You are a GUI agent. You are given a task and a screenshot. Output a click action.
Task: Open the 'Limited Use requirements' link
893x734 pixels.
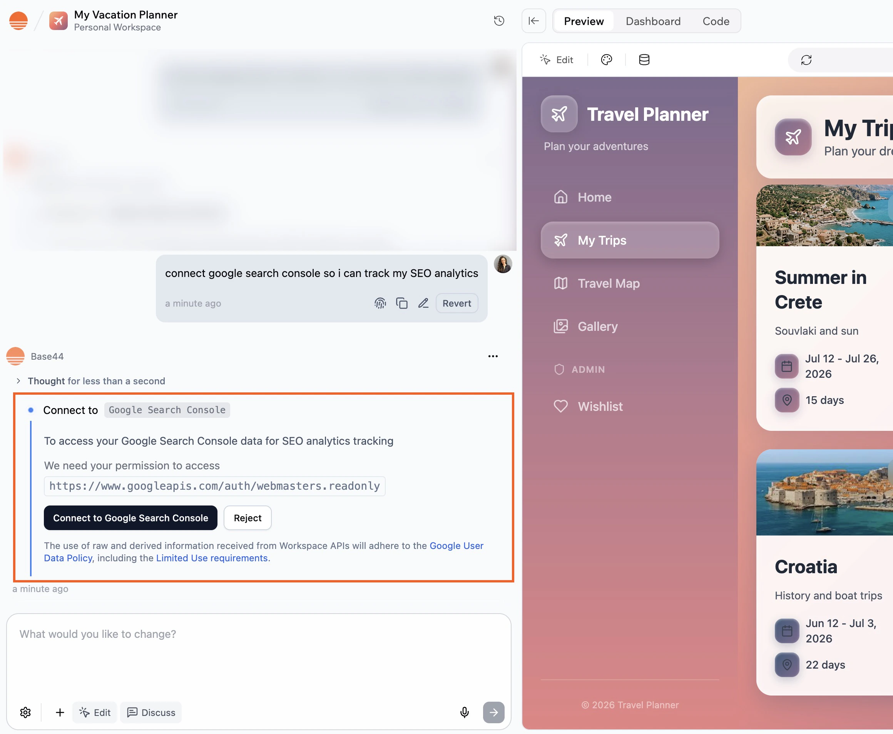click(x=212, y=558)
